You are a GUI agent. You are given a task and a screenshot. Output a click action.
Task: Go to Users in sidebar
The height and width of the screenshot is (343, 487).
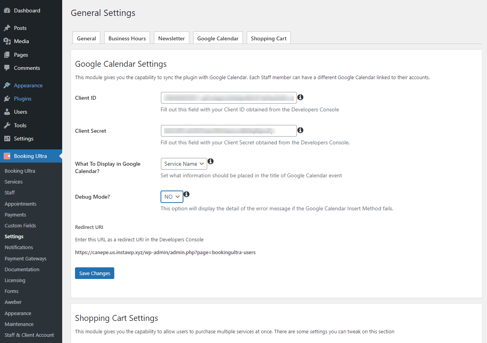pos(31,112)
